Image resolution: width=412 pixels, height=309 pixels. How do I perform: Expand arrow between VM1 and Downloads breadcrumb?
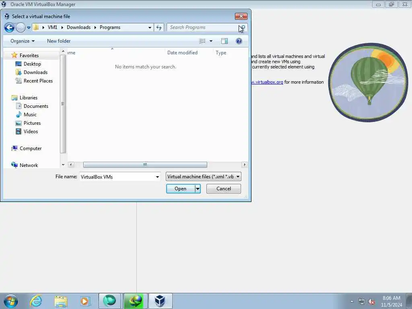[62, 27]
